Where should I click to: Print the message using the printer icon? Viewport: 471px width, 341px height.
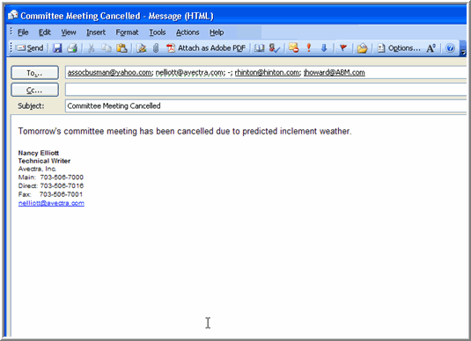72,48
